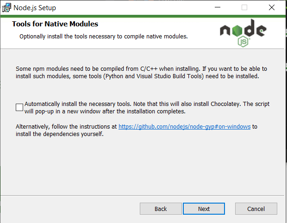Click the installer icon in title bar
Image resolution: width=287 pixels, height=223 pixels.
[x=6, y=8]
